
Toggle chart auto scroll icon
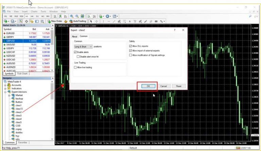tap(89, 16)
